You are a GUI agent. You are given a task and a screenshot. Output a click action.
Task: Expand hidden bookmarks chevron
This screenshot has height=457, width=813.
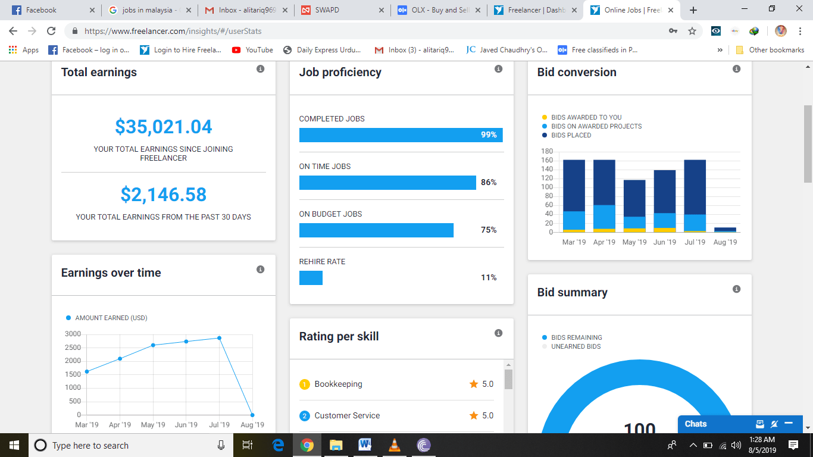tap(720, 50)
